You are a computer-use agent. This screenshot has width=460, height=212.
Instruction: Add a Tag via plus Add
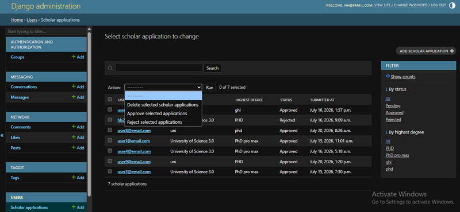78,178
